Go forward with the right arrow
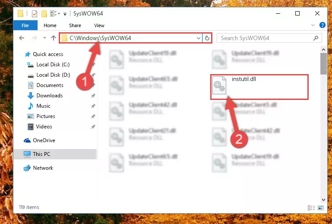This screenshot has width=332, height=224. (x=34, y=38)
